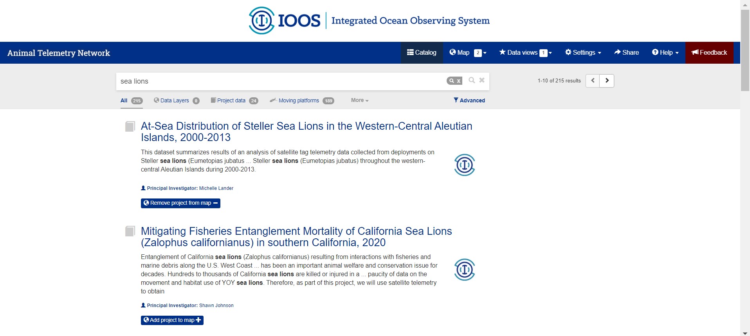Click Principal Investigator Michelle Lander link

click(x=216, y=188)
